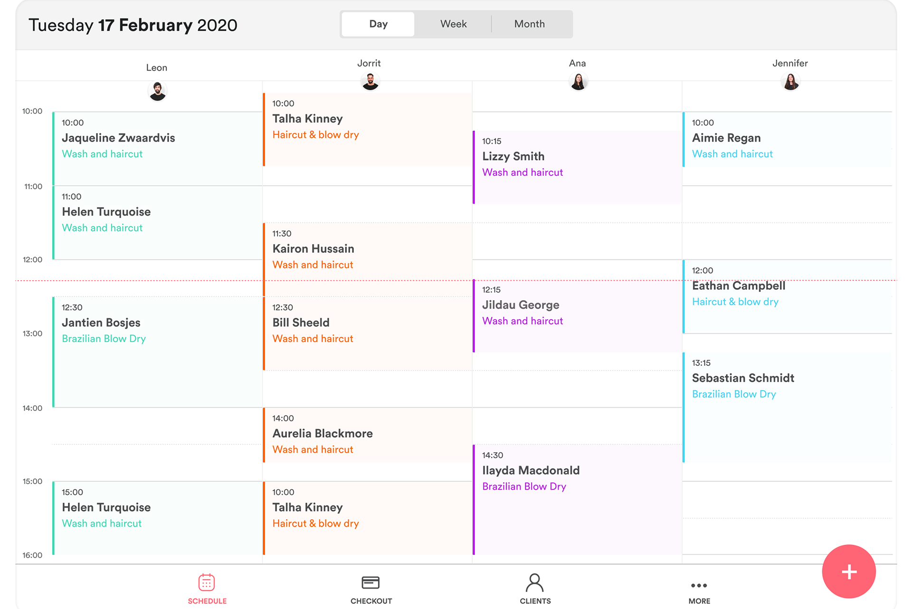Screen dimensions: 912x609
Task: Click the Tuesday 17 February 2020 date title
Action: click(133, 25)
